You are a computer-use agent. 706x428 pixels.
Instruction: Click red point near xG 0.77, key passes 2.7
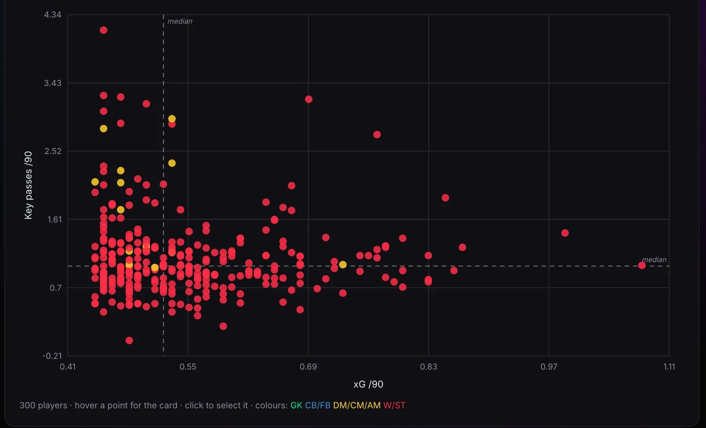(377, 134)
